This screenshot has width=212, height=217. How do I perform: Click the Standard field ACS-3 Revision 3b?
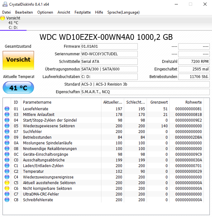coord(145,84)
